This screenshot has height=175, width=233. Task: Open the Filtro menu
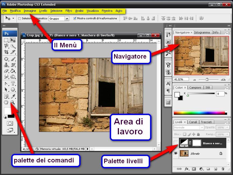pyautogui.click(x=69, y=11)
